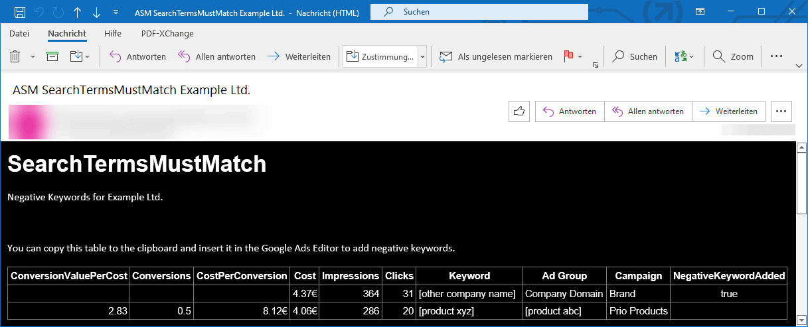Click the Redo arrow in title bar
The width and height of the screenshot is (808, 327).
[x=58, y=12]
